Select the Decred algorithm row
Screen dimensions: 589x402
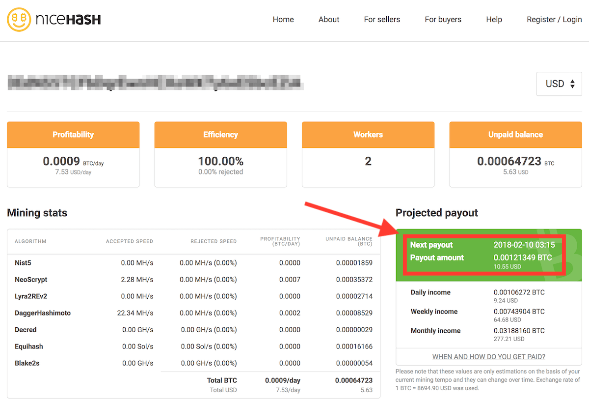pos(194,330)
